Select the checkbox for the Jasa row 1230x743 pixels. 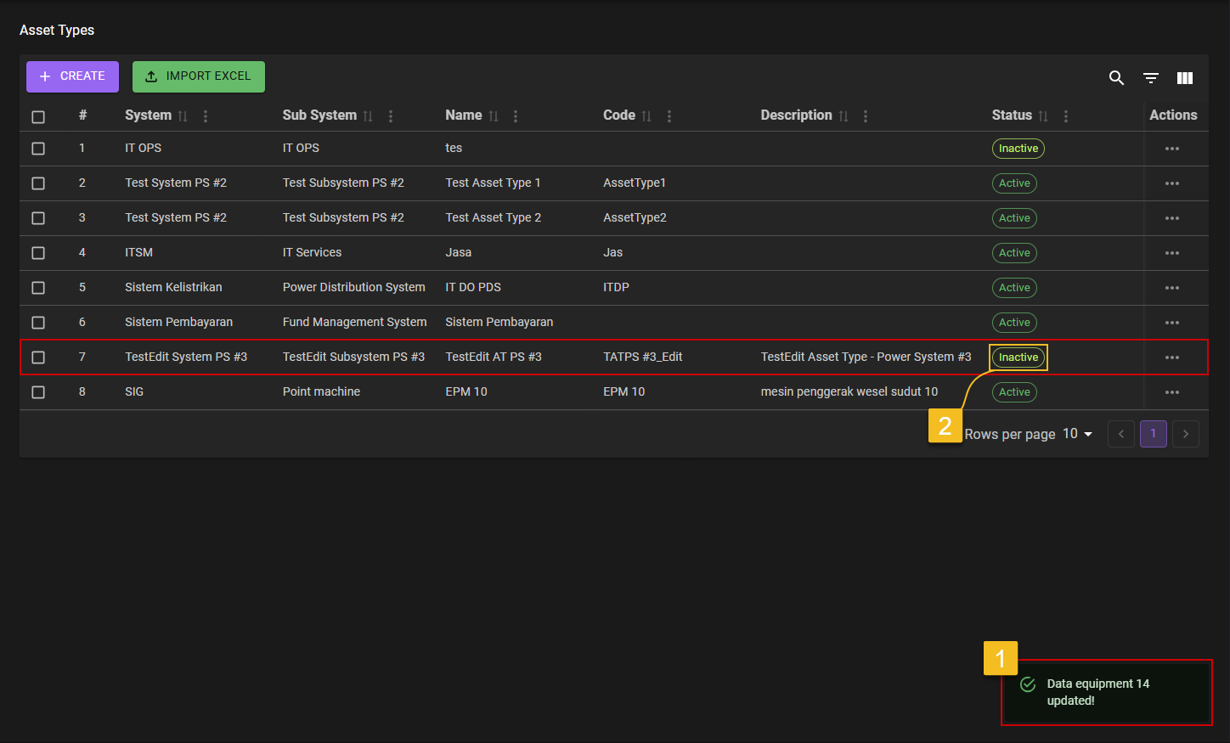pos(38,253)
